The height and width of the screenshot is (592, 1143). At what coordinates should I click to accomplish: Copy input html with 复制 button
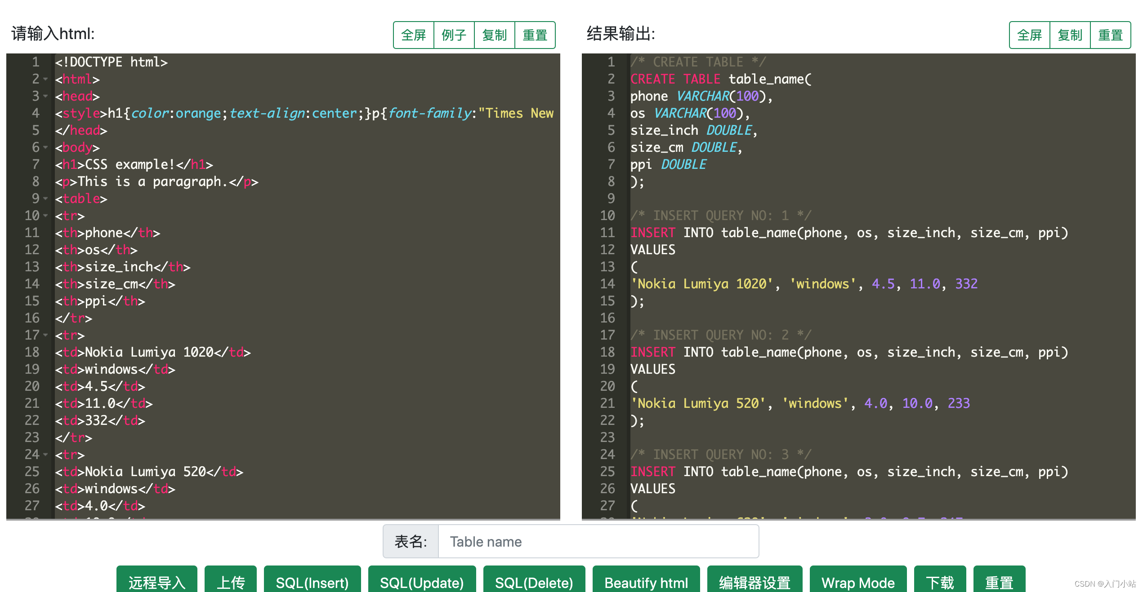[494, 35]
